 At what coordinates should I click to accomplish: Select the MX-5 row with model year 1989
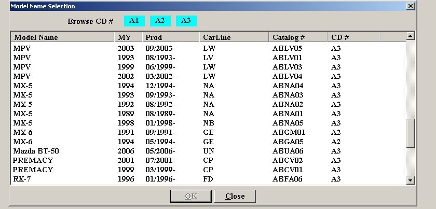209,114
